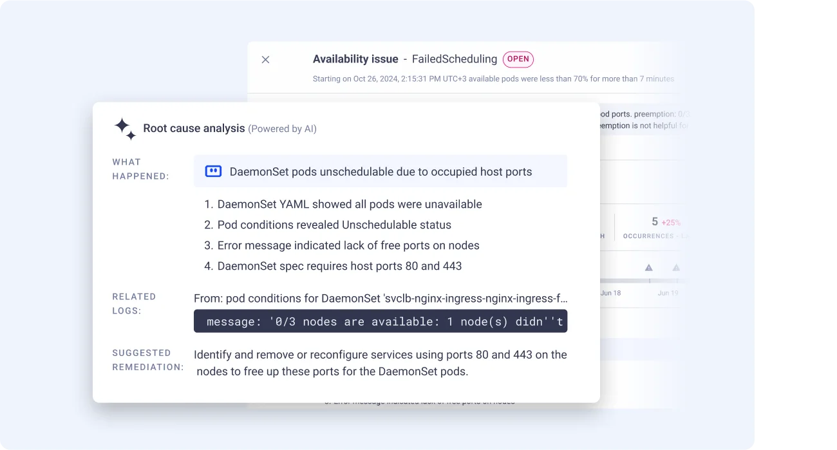Click the suggested remediation text

[x=381, y=363]
